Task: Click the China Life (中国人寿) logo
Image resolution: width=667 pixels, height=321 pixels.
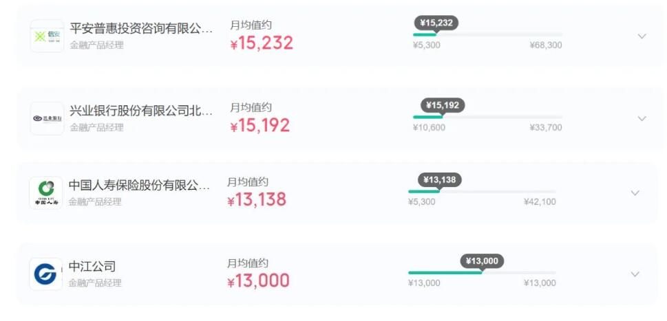Action: [x=45, y=192]
